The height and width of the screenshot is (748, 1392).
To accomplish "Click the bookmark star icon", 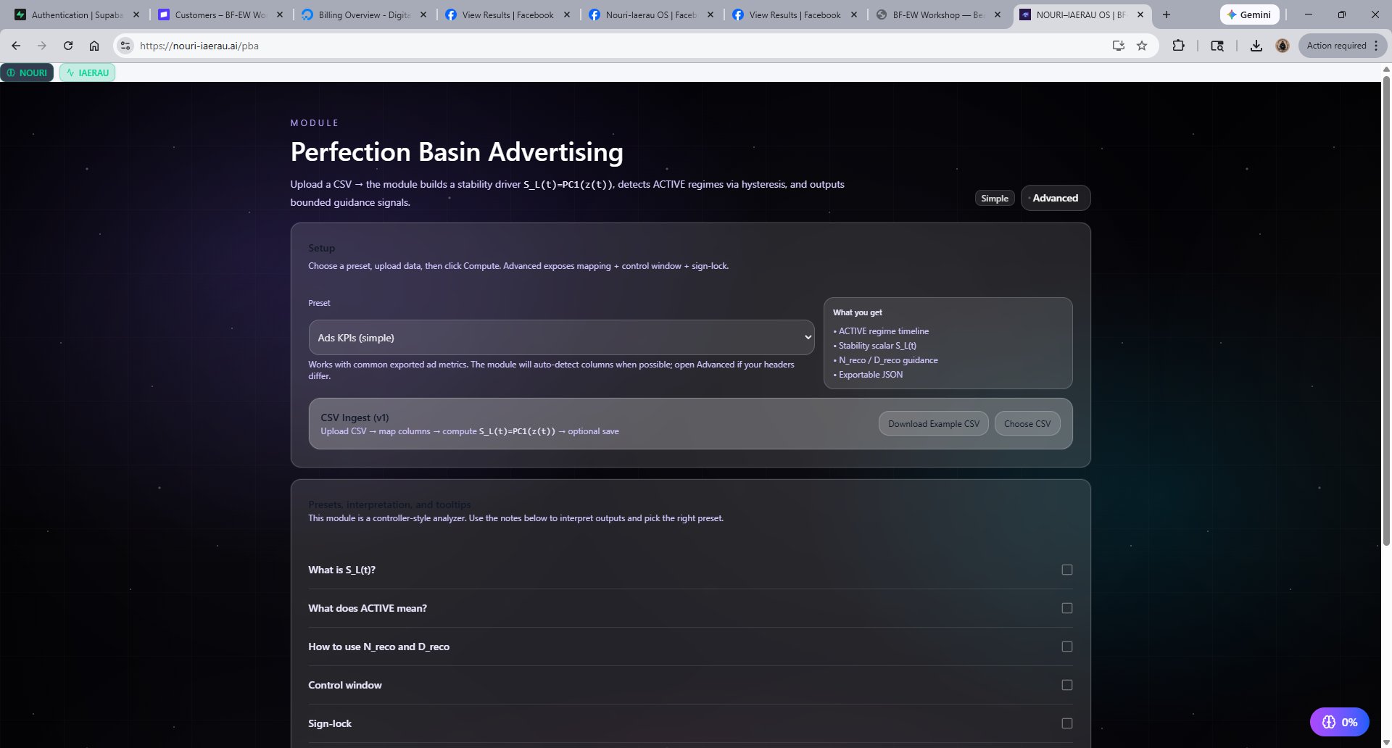I will [1141, 45].
